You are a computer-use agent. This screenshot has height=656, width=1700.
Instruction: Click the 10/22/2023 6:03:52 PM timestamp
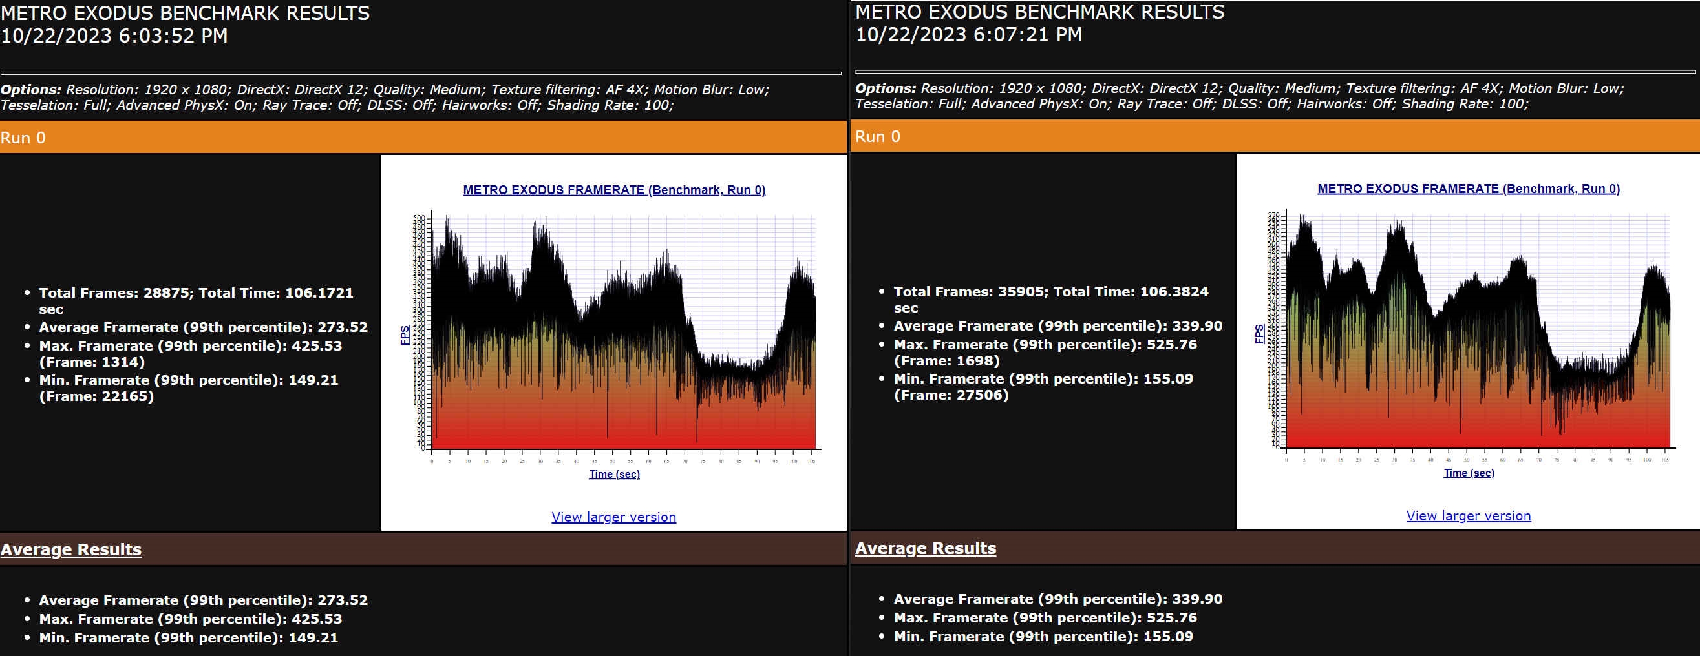114,36
